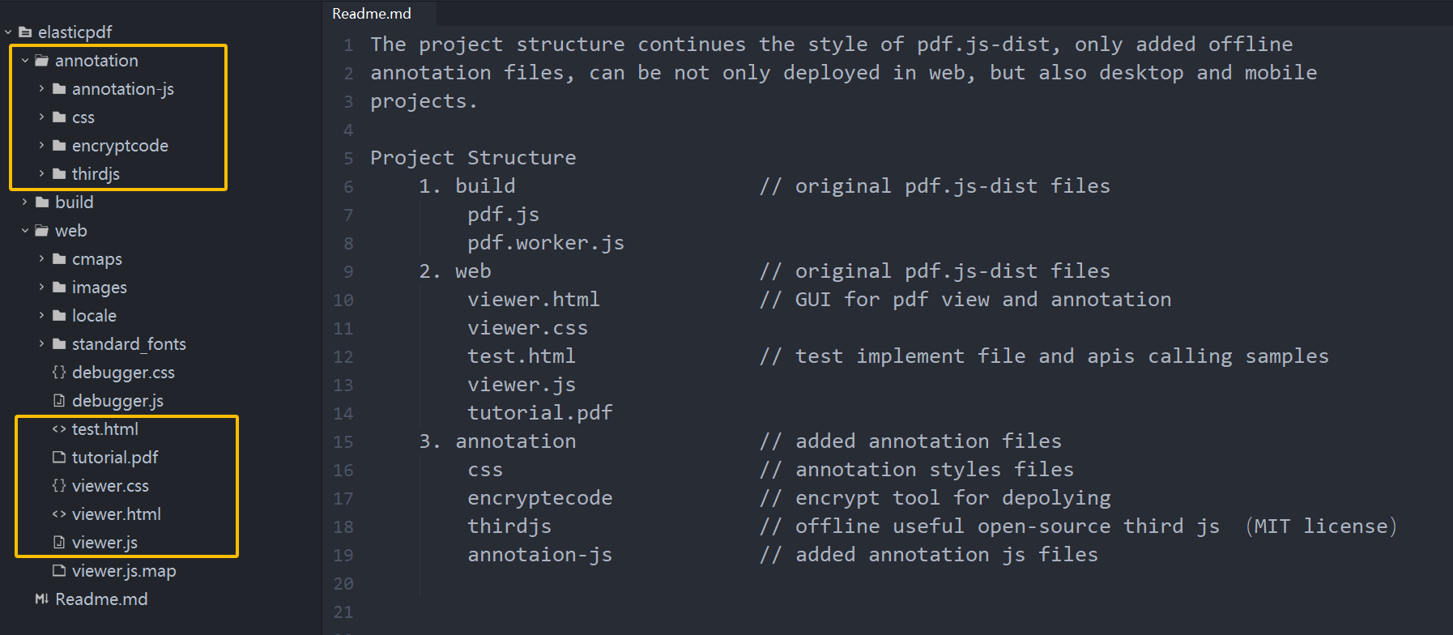Expand the annotation-js folder
This screenshot has width=1453, height=635.
coord(42,89)
